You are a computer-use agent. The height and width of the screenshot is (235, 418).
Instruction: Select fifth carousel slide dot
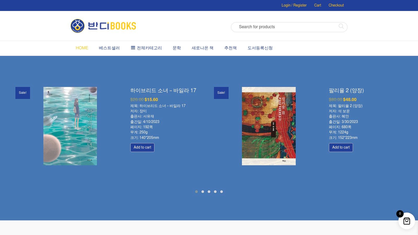point(222,192)
